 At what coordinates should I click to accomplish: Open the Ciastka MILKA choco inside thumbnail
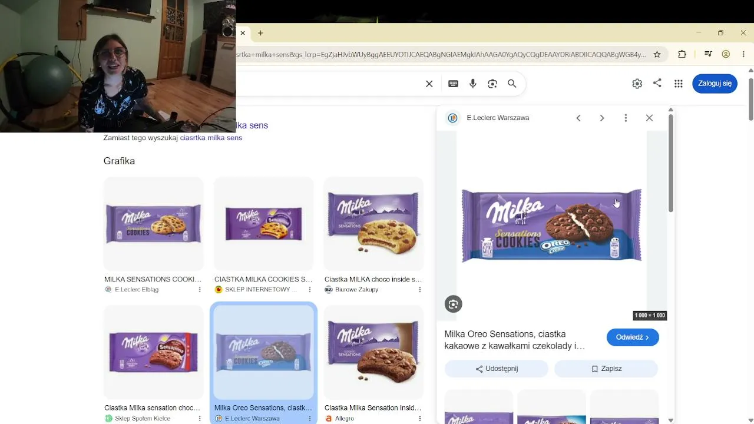[373, 224]
